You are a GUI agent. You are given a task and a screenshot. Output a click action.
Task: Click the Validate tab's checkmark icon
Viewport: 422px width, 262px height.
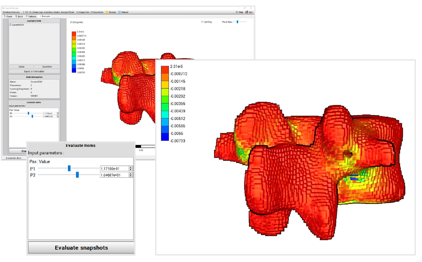(27, 16)
